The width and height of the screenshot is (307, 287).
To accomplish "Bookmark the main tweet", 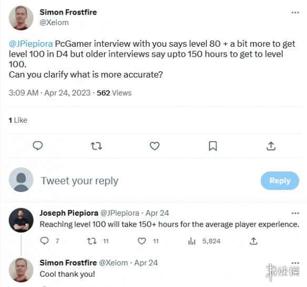I will (213, 146).
